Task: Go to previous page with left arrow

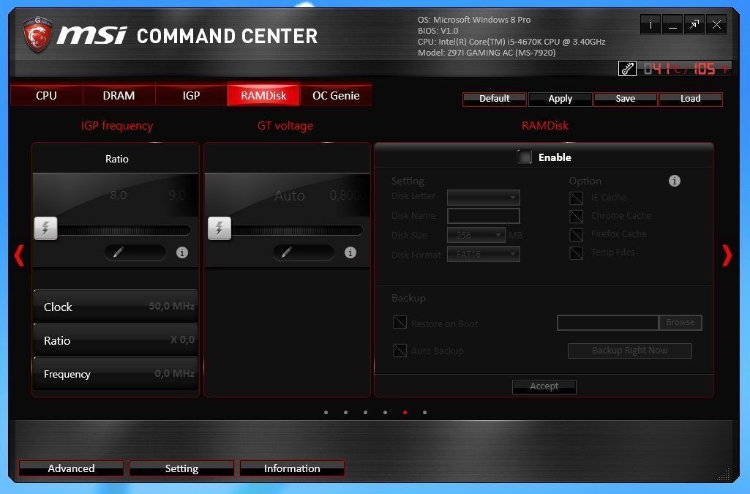Action: pos(20,255)
